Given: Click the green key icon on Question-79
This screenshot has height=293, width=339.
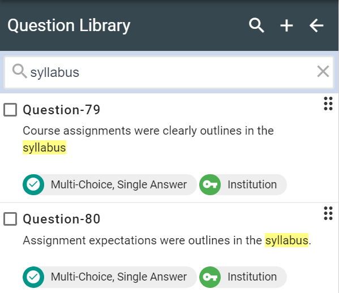Looking at the screenshot, I should 210,184.
